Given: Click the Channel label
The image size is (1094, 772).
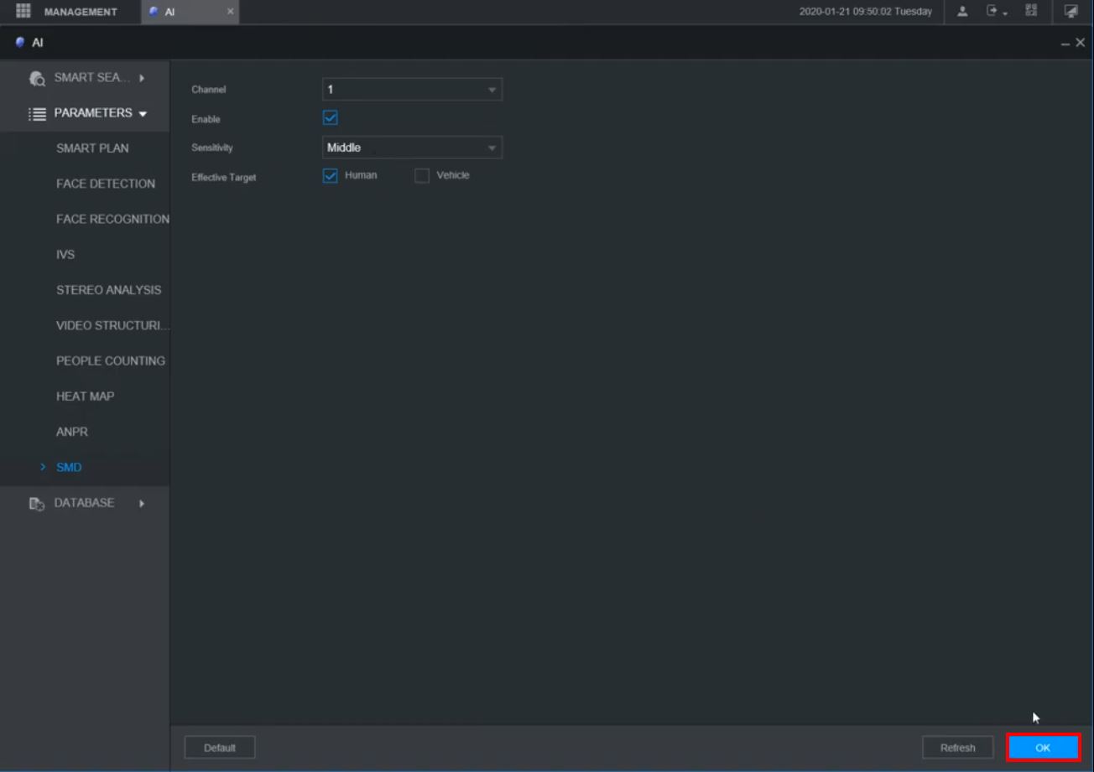Looking at the screenshot, I should pyautogui.click(x=209, y=90).
